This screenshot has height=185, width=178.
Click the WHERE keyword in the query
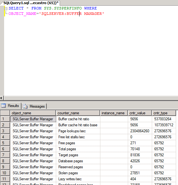(91, 8)
